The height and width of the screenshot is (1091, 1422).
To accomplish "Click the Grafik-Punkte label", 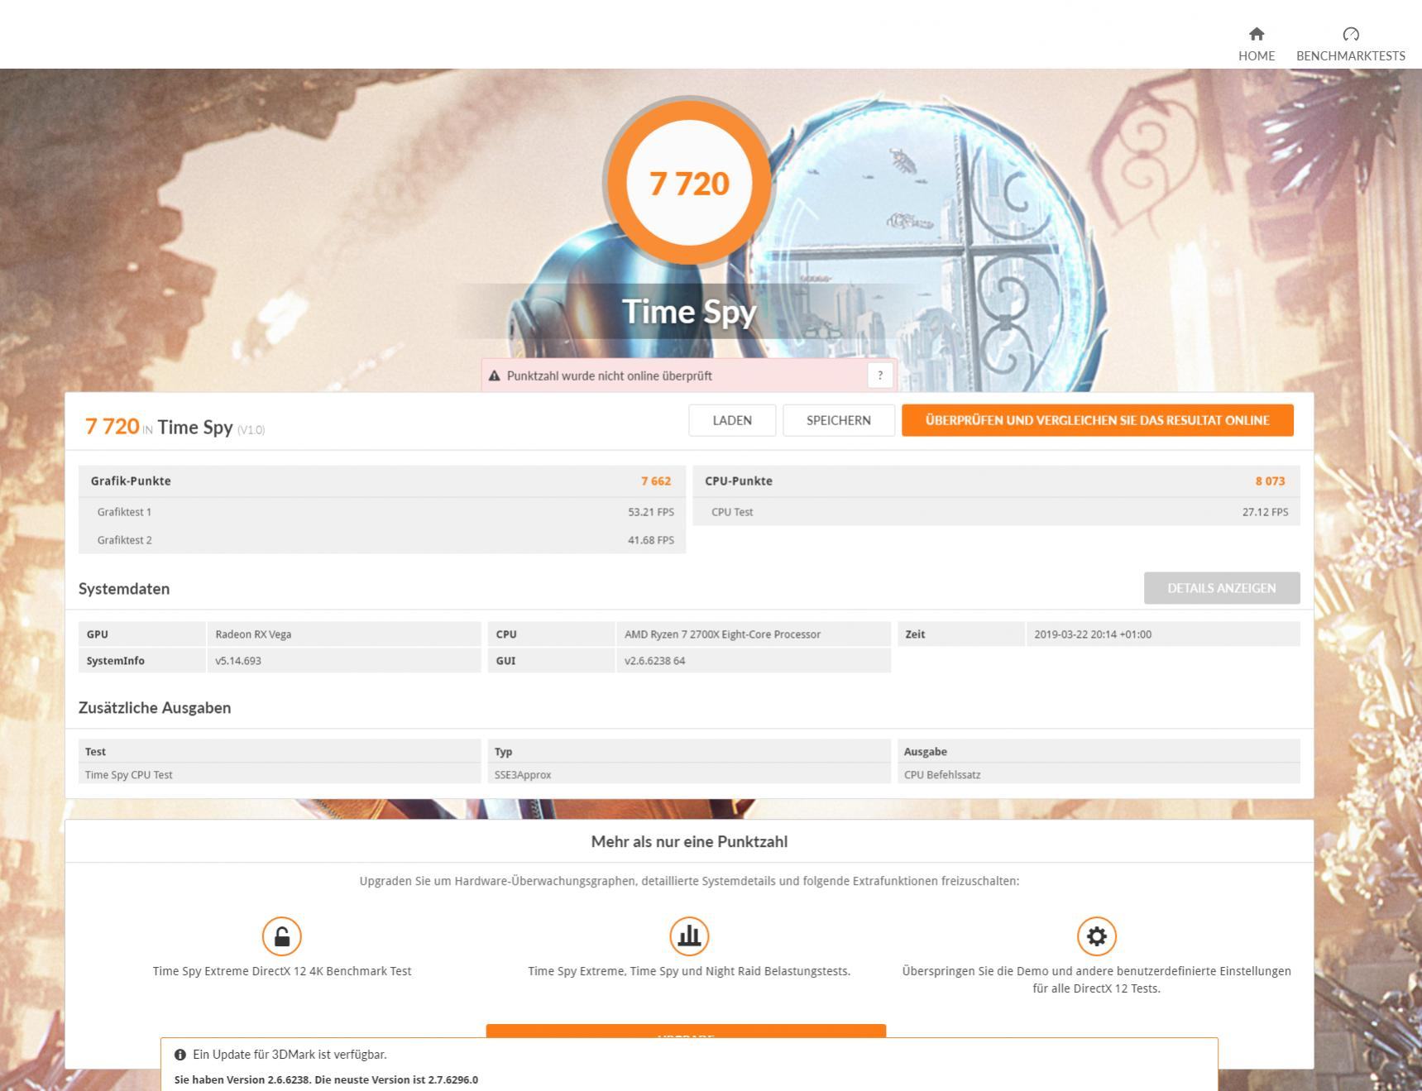I will [131, 481].
